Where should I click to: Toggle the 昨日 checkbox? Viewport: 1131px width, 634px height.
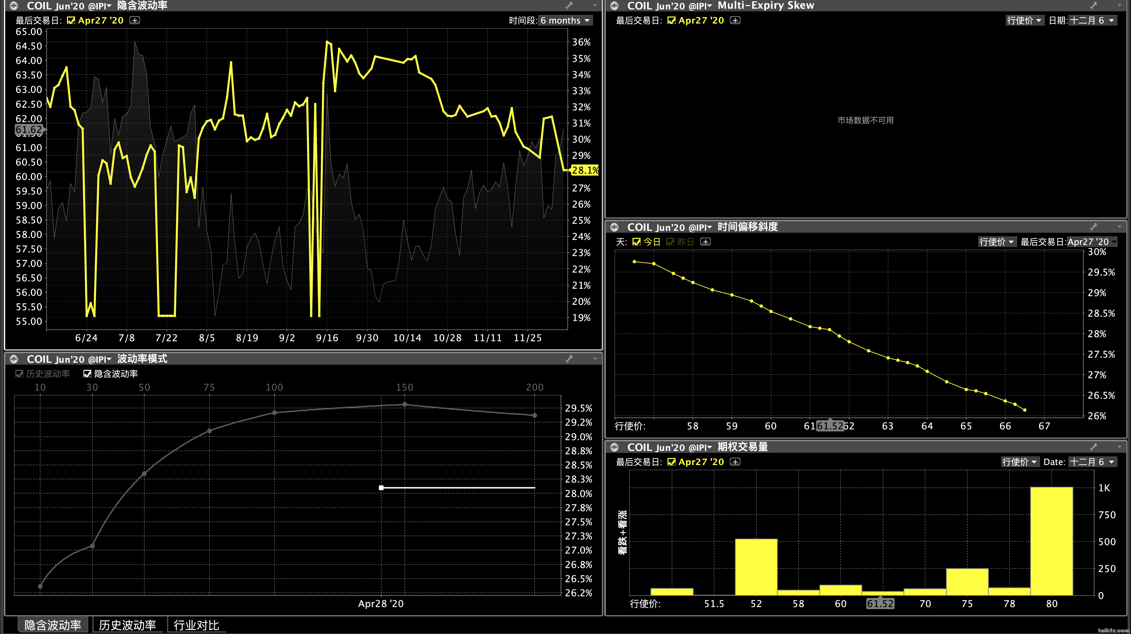pyautogui.click(x=670, y=242)
